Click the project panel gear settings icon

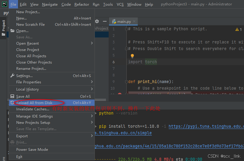(x=97, y=21)
